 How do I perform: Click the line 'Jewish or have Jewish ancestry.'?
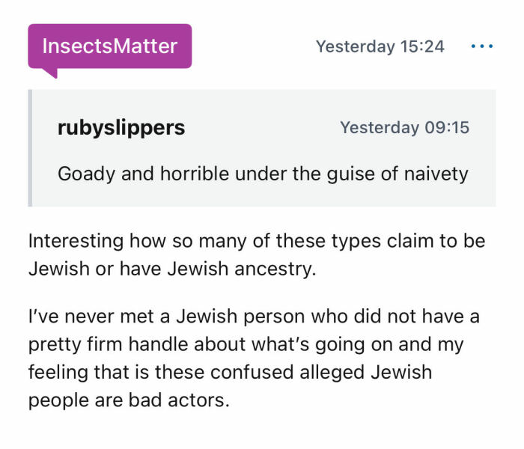[x=172, y=269]
